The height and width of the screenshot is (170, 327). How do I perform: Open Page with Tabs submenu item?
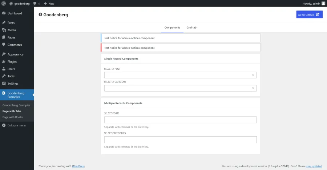coord(12,111)
